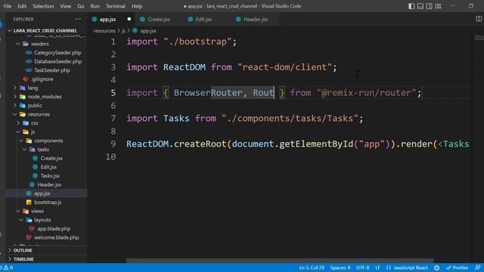Click resources in breadcrumb path
Viewport: 484px width, 272px height.
104,31
